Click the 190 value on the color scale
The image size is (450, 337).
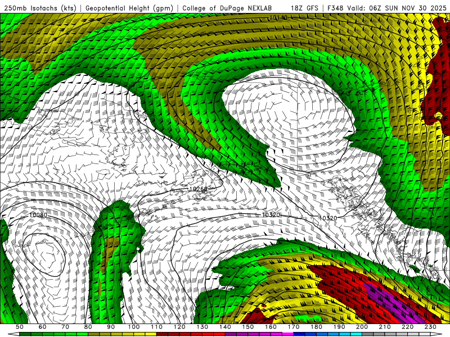tap(339, 327)
